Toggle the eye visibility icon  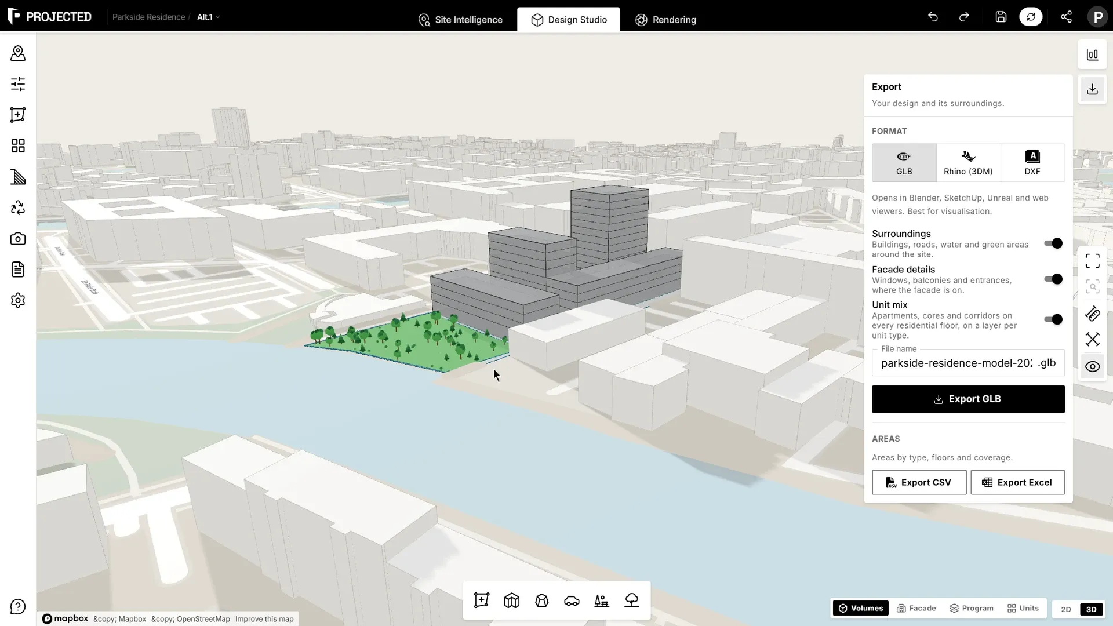tap(1093, 367)
